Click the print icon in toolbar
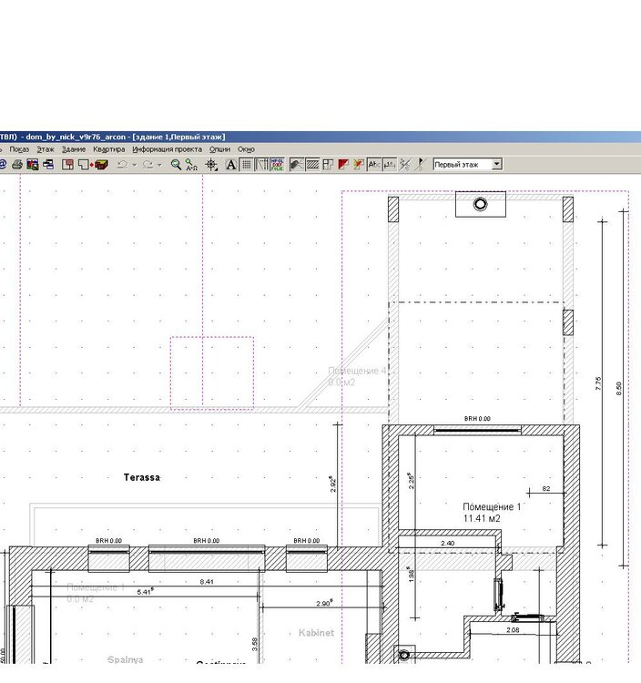The image size is (641, 683). [17, 165]
